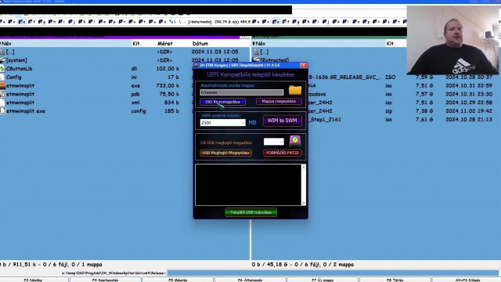Click the WIM to SWM button

point(282,121)
